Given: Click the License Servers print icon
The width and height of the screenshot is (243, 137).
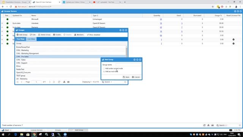Looking at the screenshot, I should click(x=213, y=125).
